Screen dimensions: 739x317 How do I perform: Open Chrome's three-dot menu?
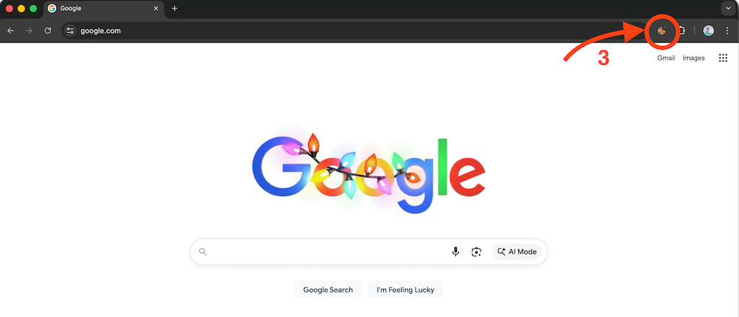point(727,31)
